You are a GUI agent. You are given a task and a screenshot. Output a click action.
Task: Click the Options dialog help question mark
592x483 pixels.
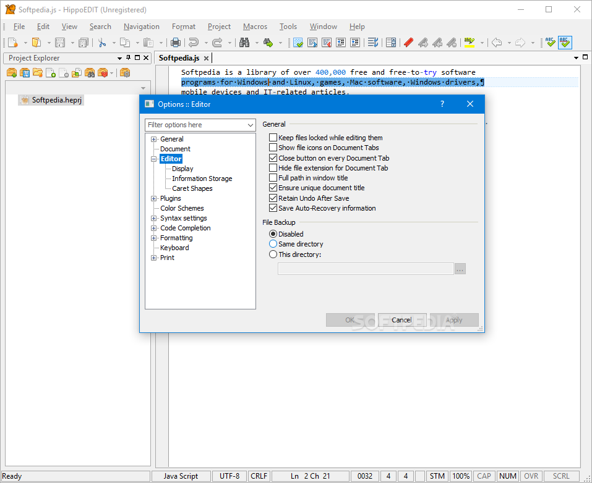tap(442, 104)
